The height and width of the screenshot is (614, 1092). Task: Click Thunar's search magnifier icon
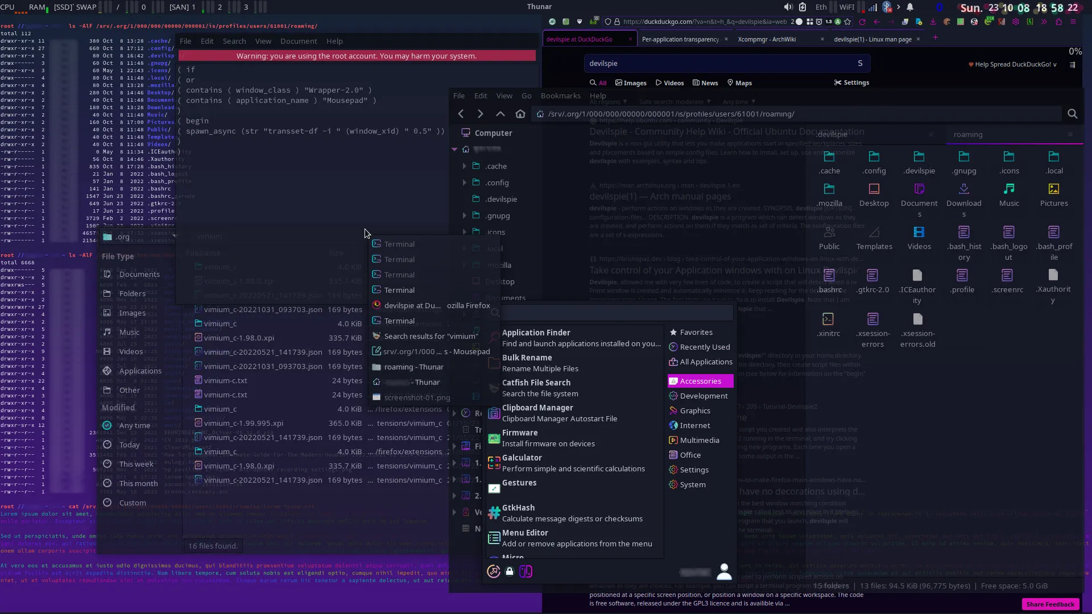(1072, 114)
